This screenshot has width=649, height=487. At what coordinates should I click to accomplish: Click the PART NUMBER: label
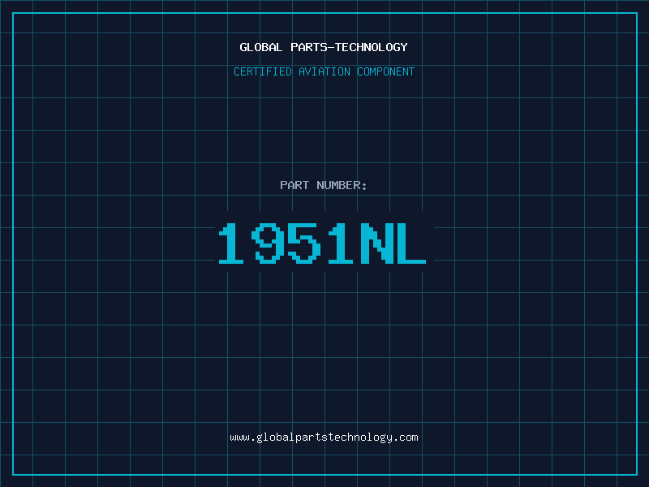(324, 185)
